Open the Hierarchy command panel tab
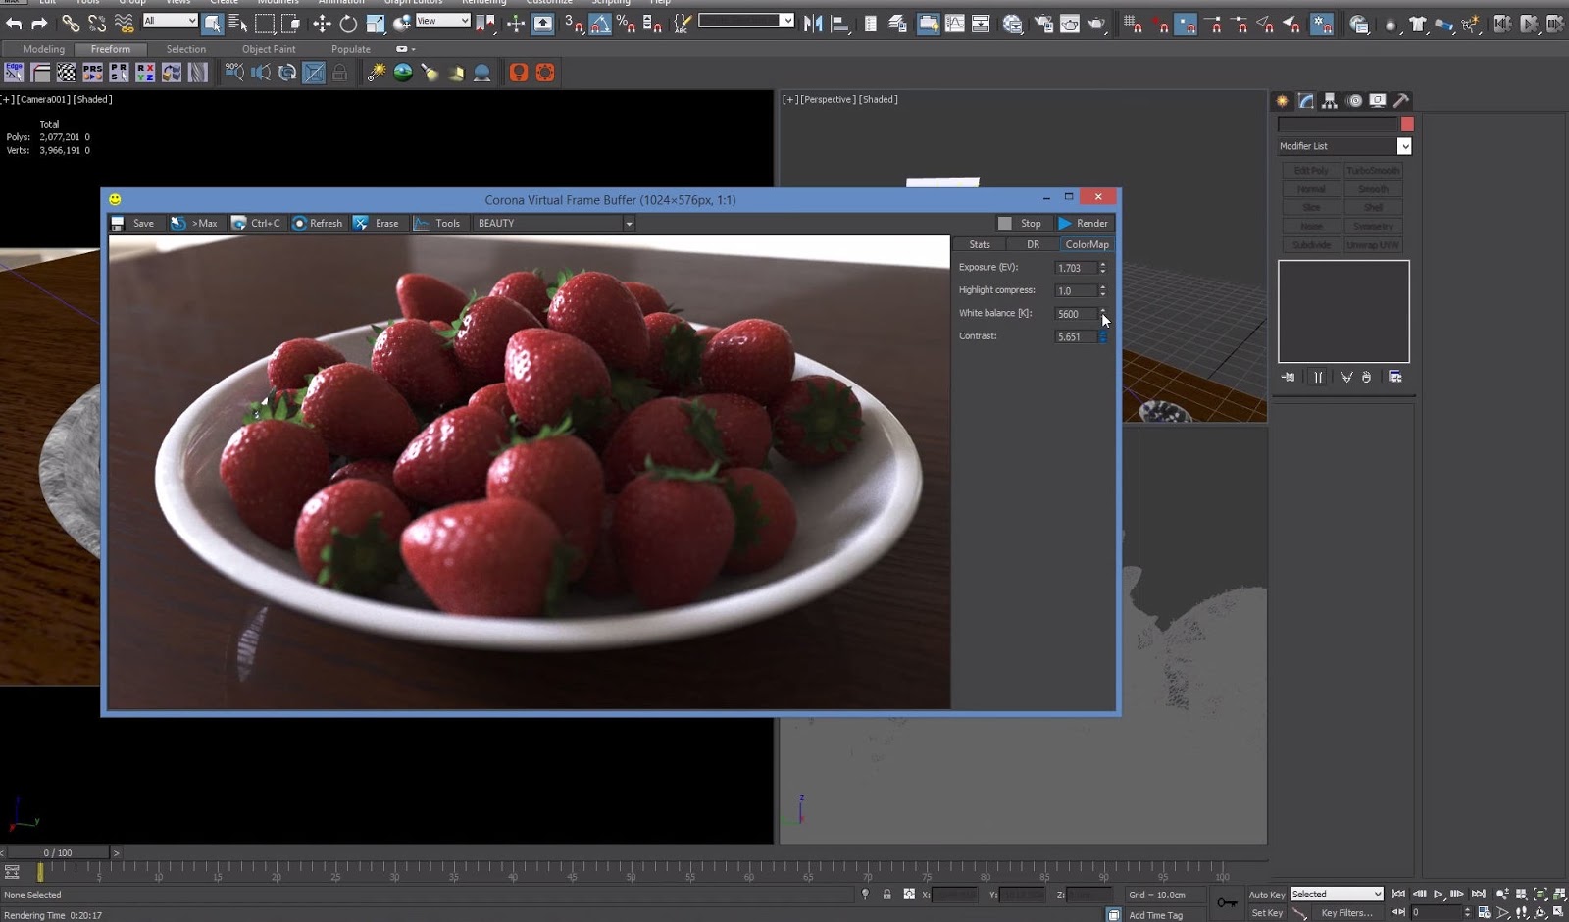The width and height of the screenshot is (1569, 922). pos(1330,101)
